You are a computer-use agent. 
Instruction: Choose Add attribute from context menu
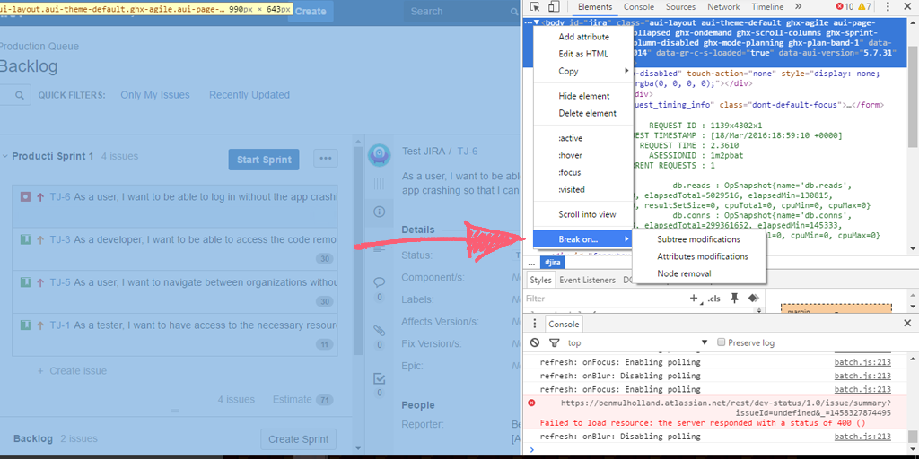[583, 37]
